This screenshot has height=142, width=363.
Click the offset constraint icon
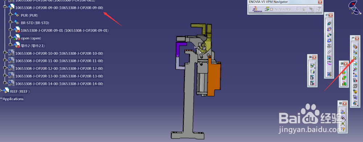[329, 35]
